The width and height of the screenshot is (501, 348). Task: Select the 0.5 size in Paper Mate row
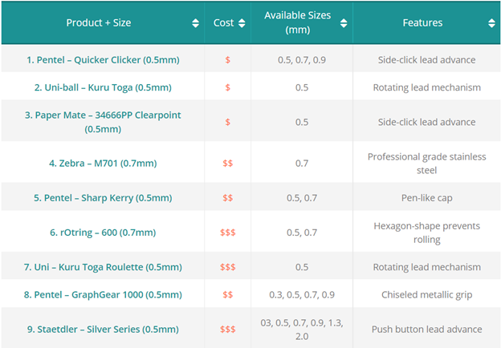(x=302, y=122)
